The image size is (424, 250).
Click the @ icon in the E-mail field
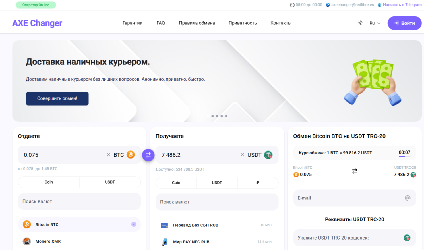coord(408,198)
